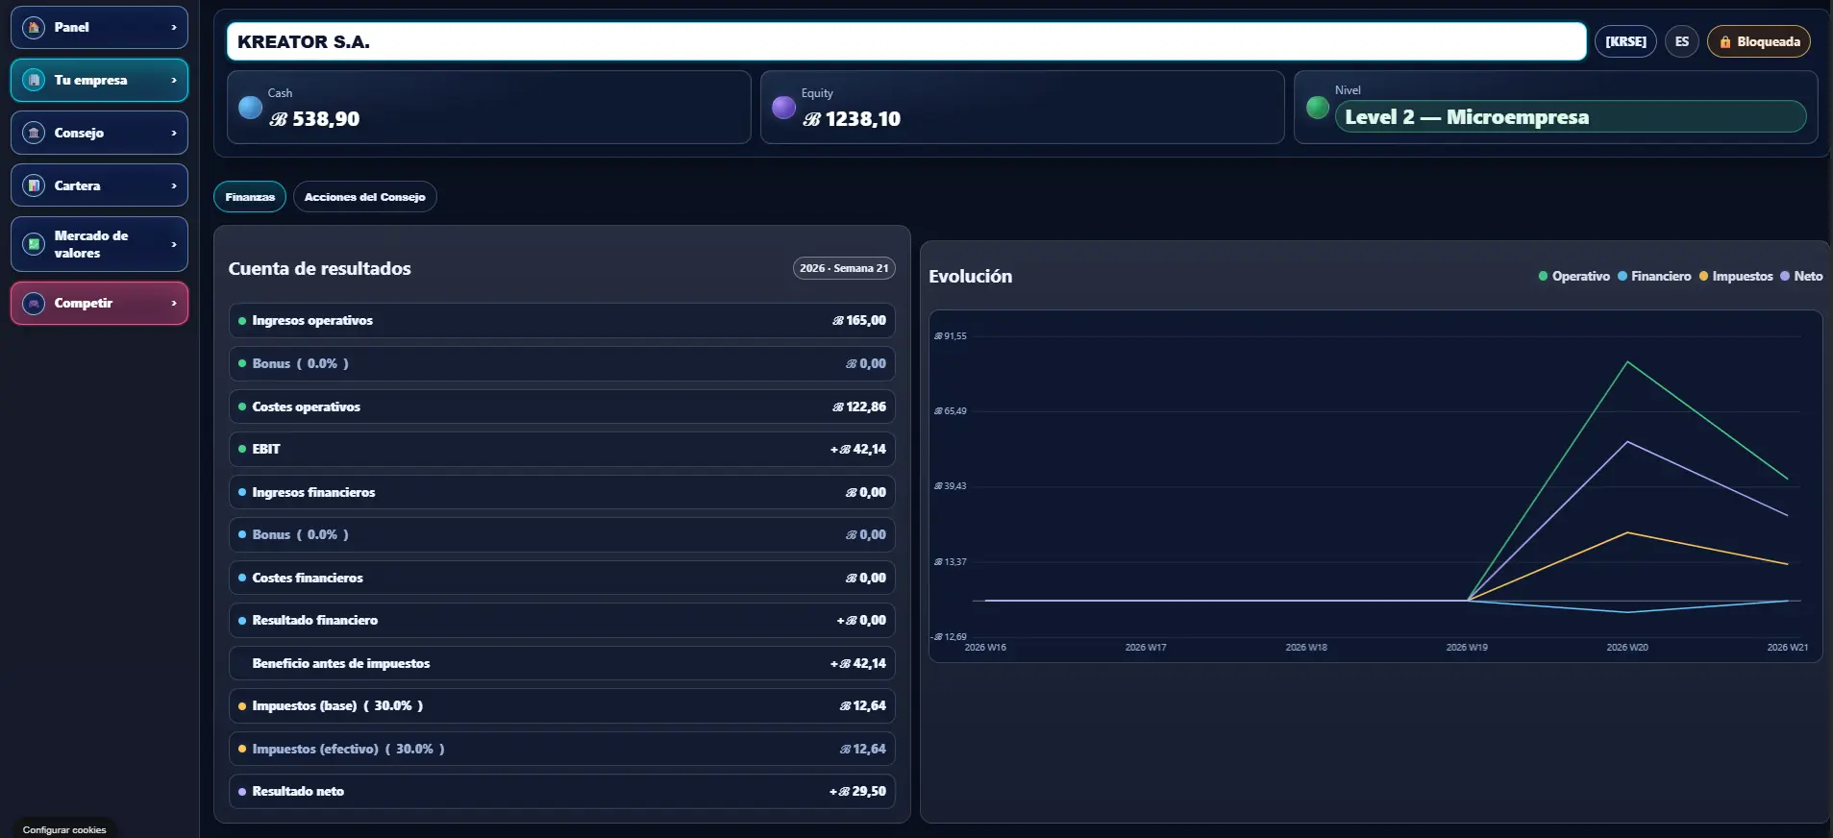This screenshot has width=1833, height=838.
Task: Select the Cartera menu label
Action: pos(77,186)
